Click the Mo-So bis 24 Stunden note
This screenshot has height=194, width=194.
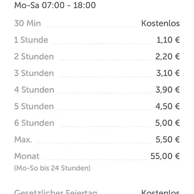coord(53,168)
